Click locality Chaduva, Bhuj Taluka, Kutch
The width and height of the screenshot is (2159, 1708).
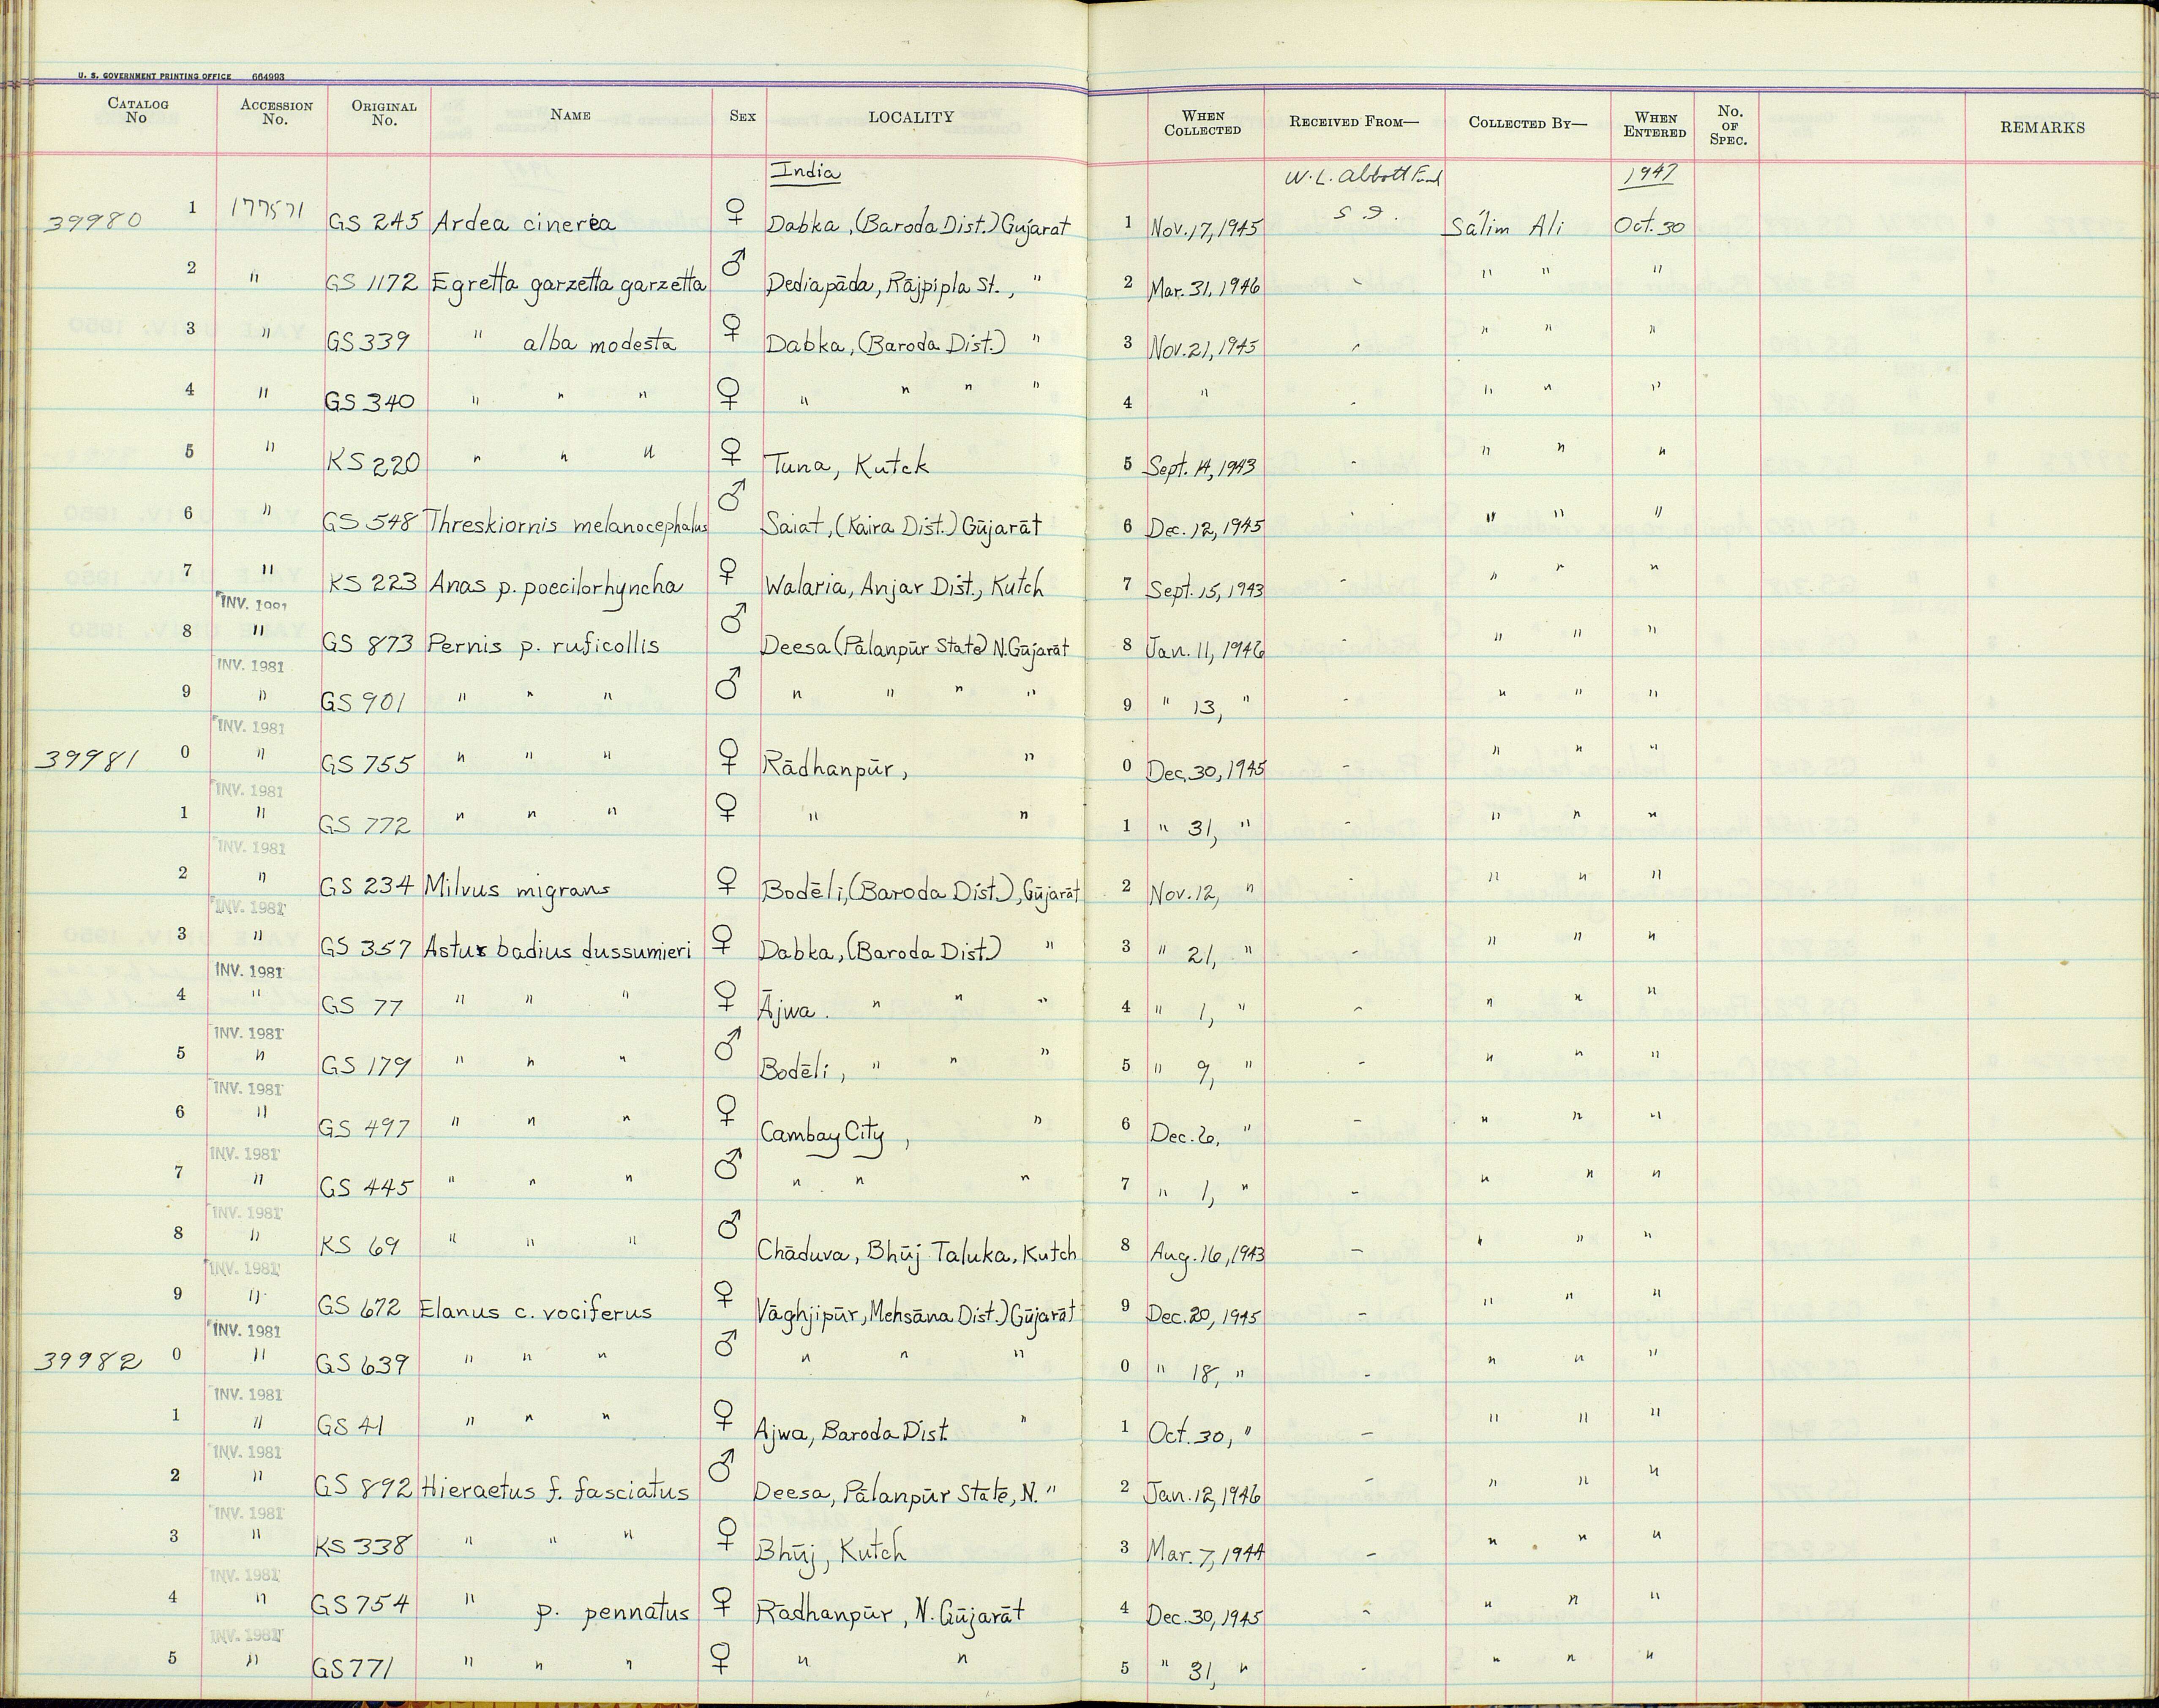tap(918, 1252)
